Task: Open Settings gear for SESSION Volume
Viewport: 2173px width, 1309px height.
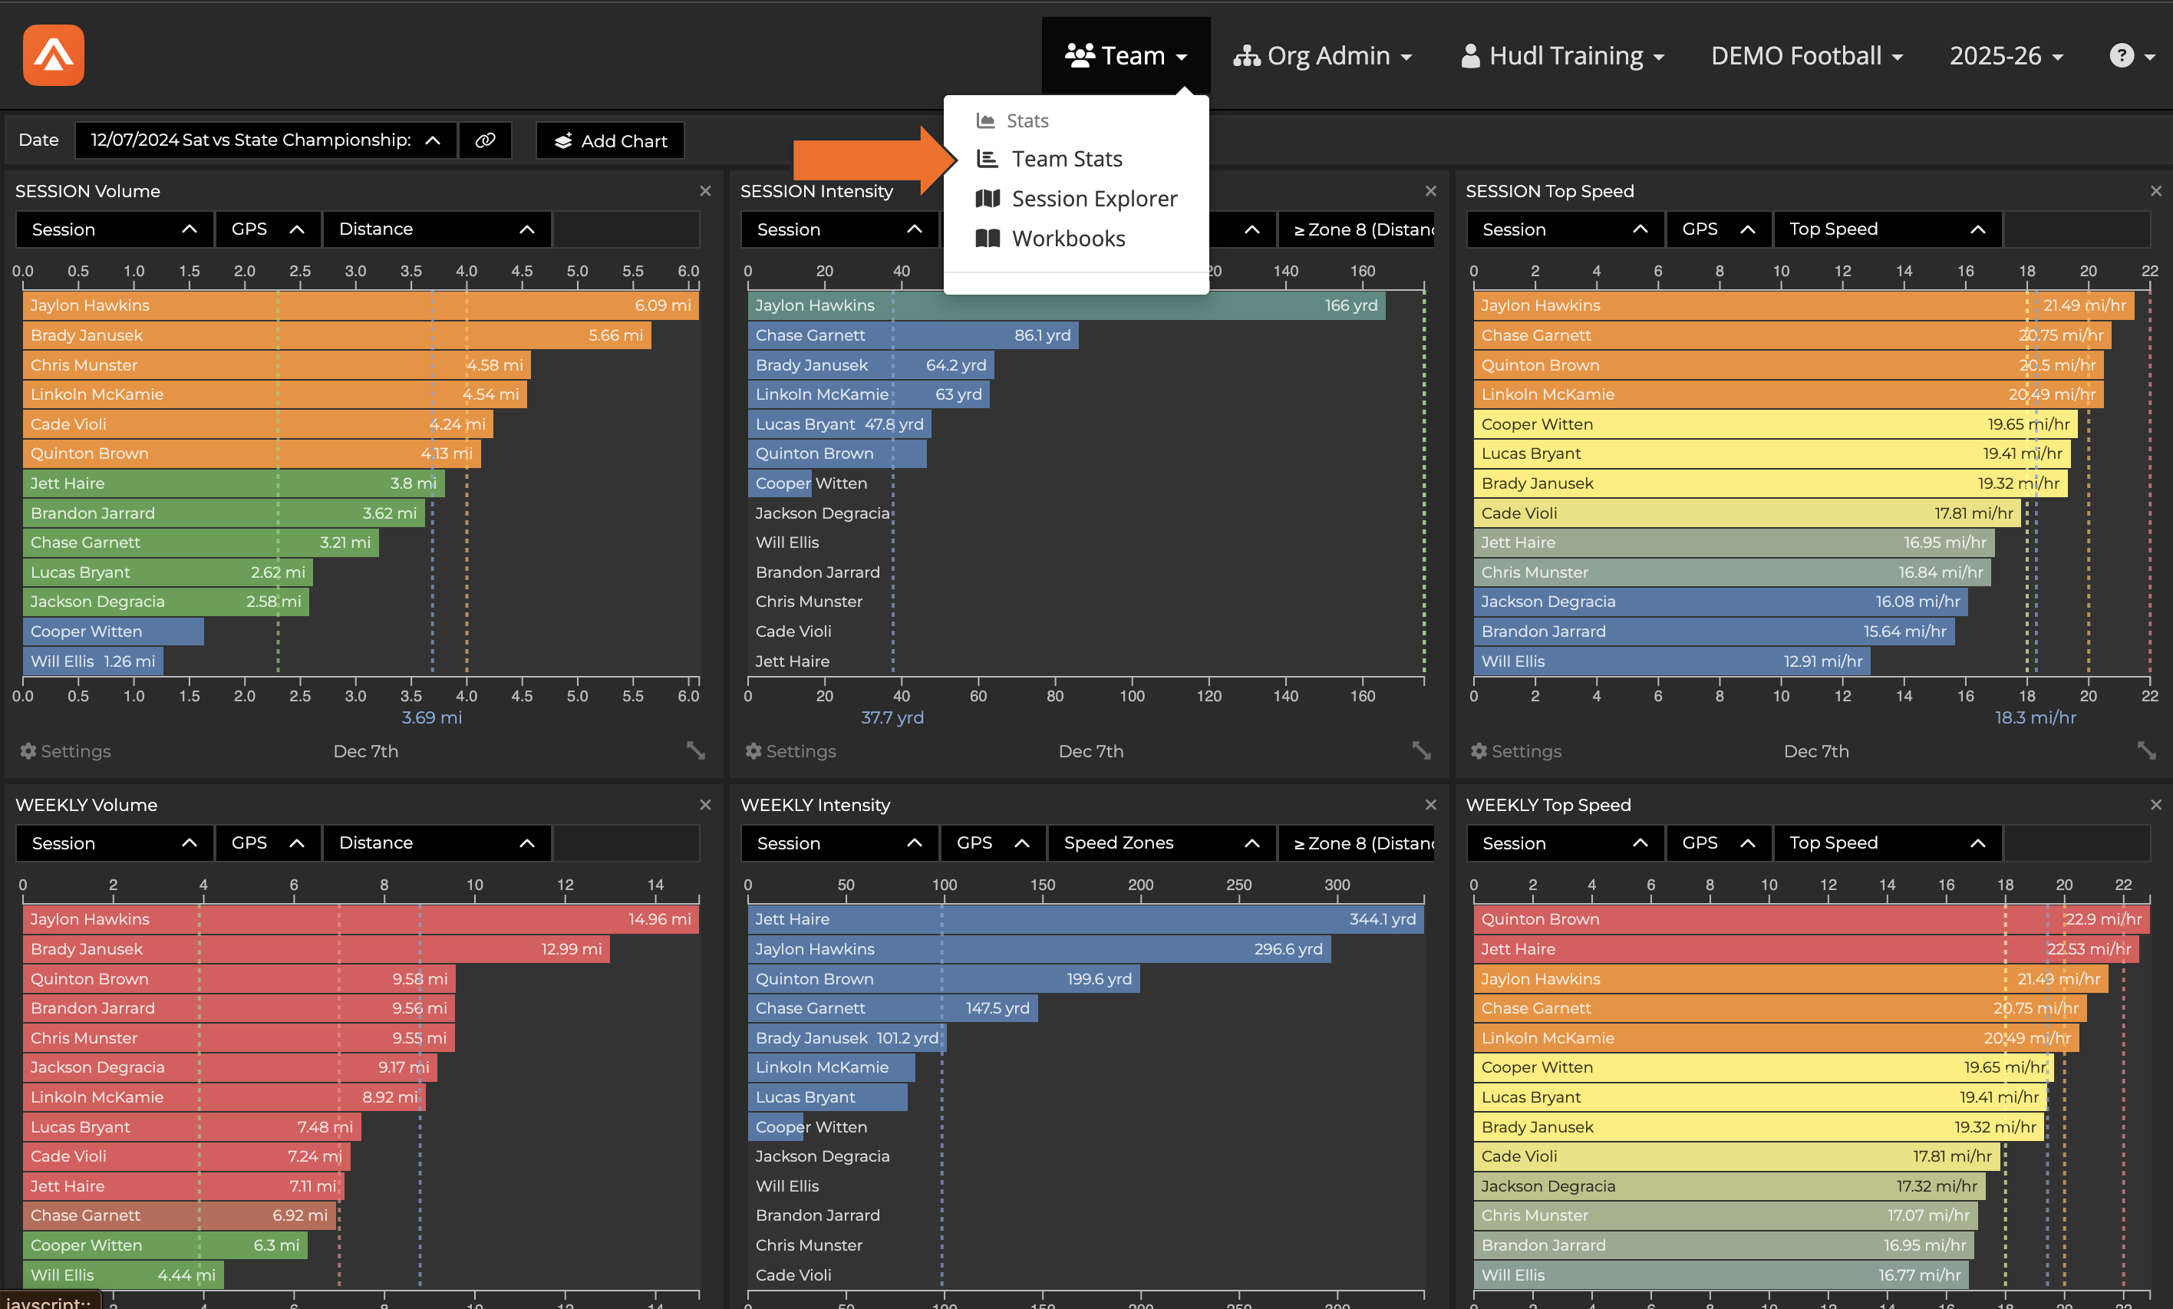Action: click(65, 750)
